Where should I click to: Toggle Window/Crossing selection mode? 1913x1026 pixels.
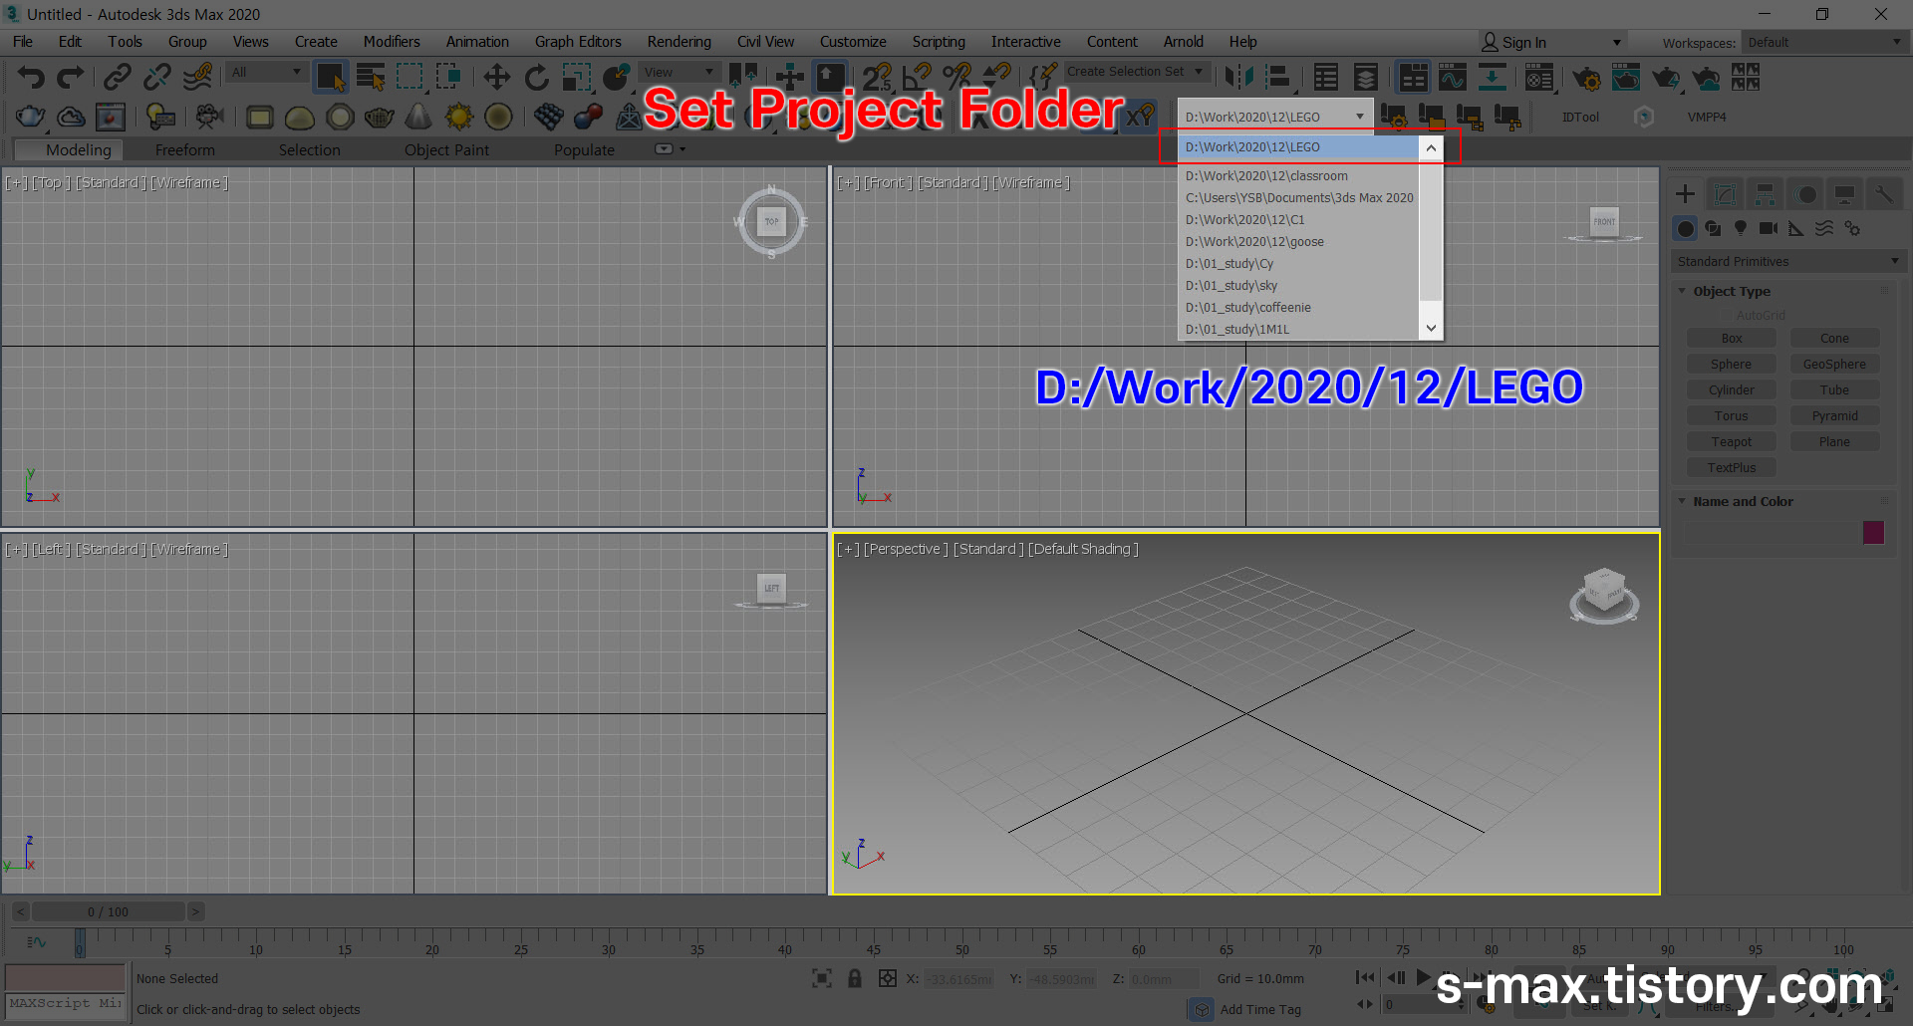(x=448, y=77)
